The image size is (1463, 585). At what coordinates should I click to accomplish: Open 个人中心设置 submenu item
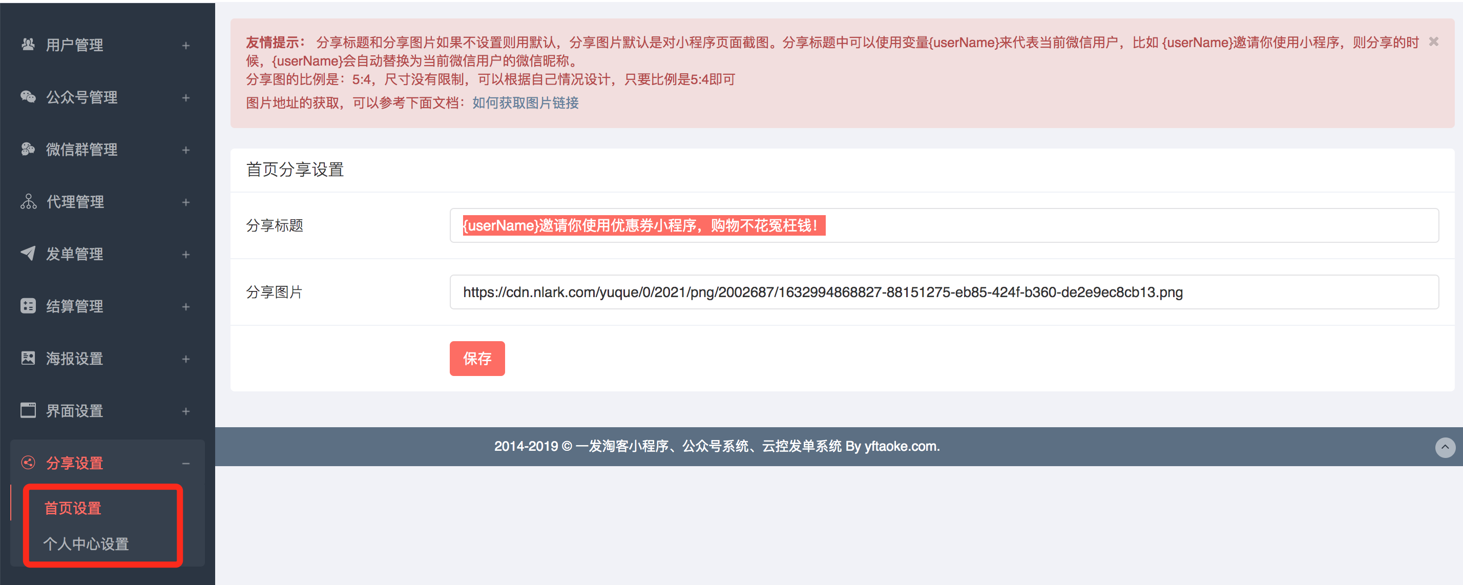tap(87, 544)
